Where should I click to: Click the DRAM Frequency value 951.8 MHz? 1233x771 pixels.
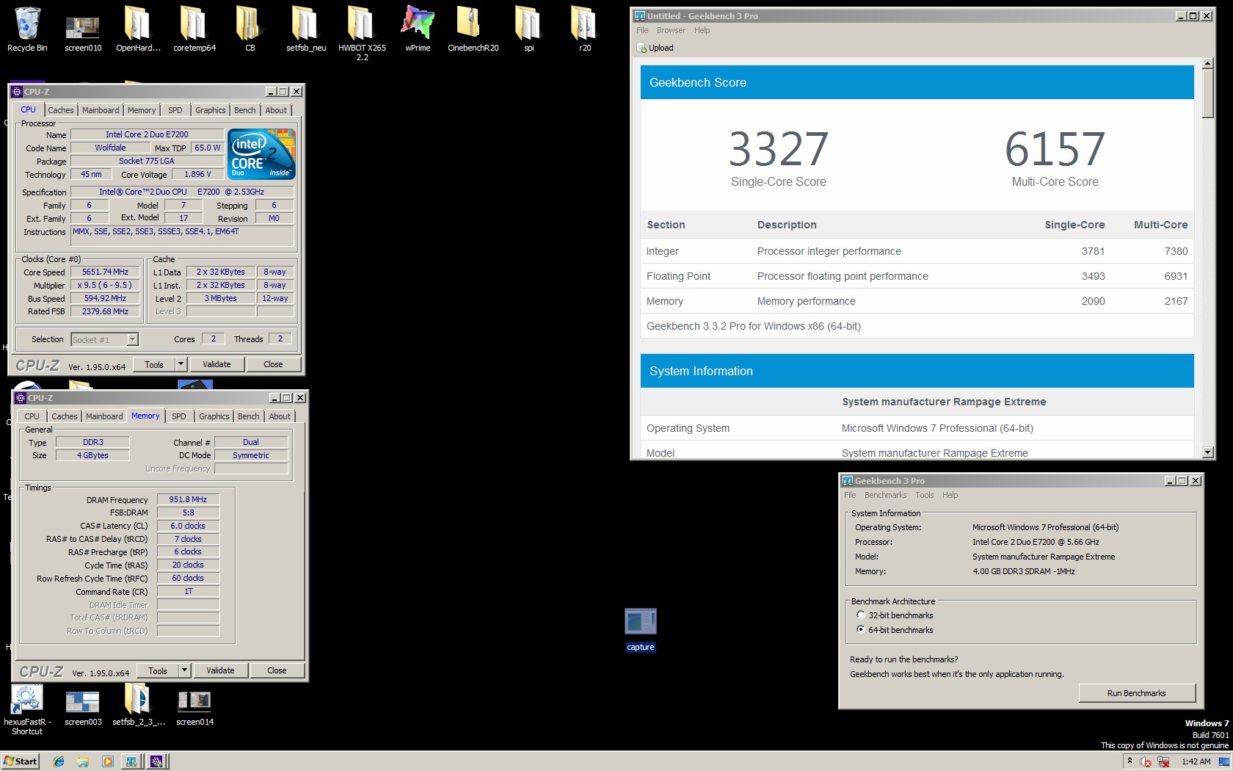click(x=188, y=499)
